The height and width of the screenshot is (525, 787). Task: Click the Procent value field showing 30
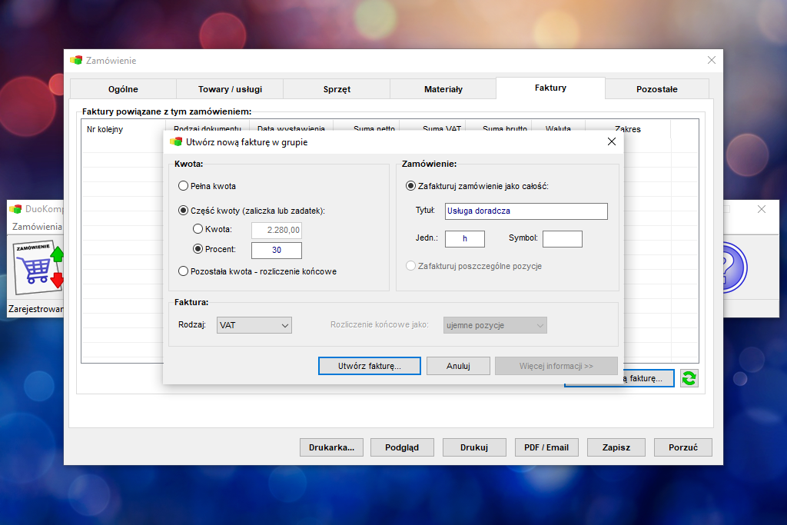pyautogui.click(x=277, y=250)
